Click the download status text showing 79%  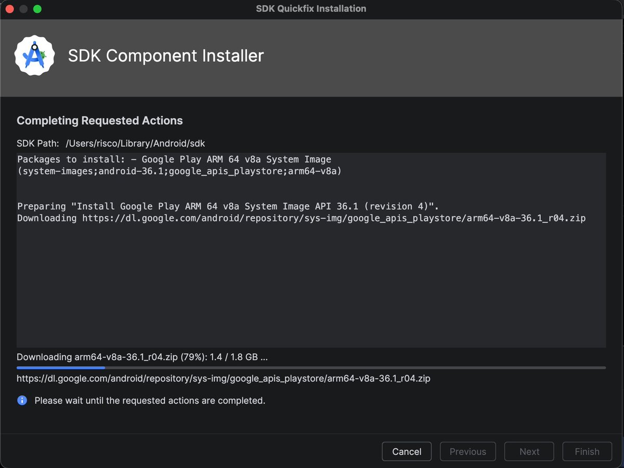coord(142,357)
